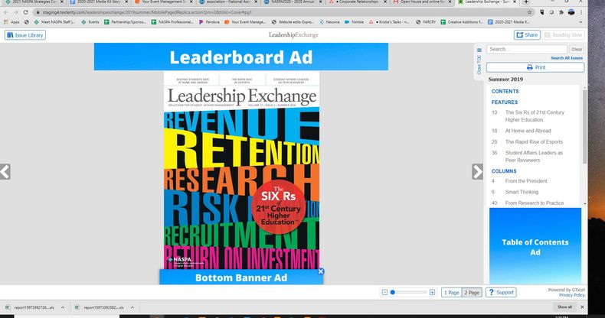Screen dimensions: 605x318
Task: Click the TOC sidebar scrollbar
Action: tap(585, 127)
